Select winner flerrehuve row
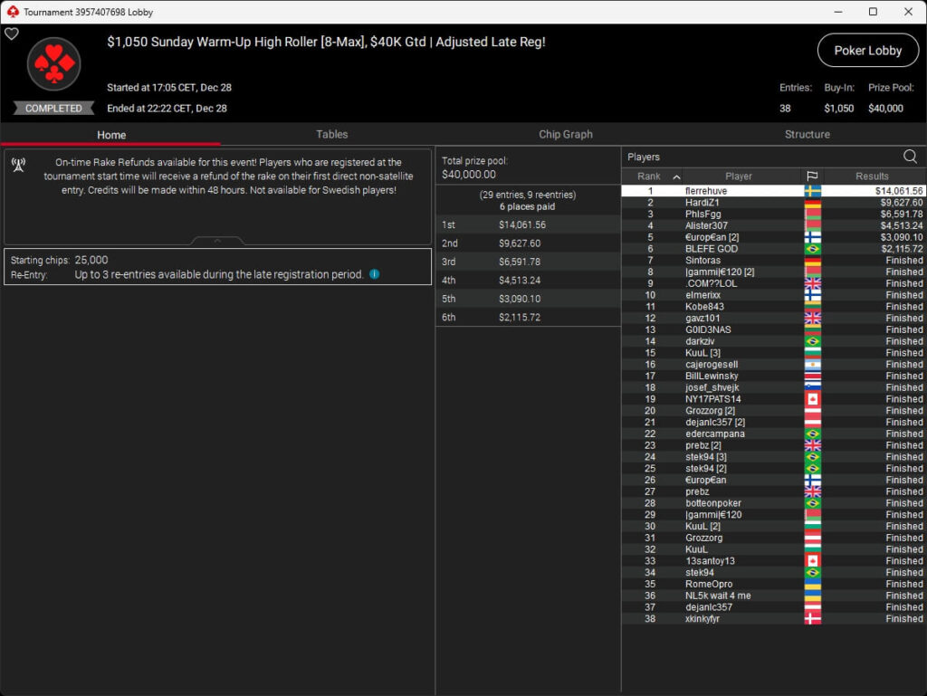This screenshot has width=927, height=696. 706,191
